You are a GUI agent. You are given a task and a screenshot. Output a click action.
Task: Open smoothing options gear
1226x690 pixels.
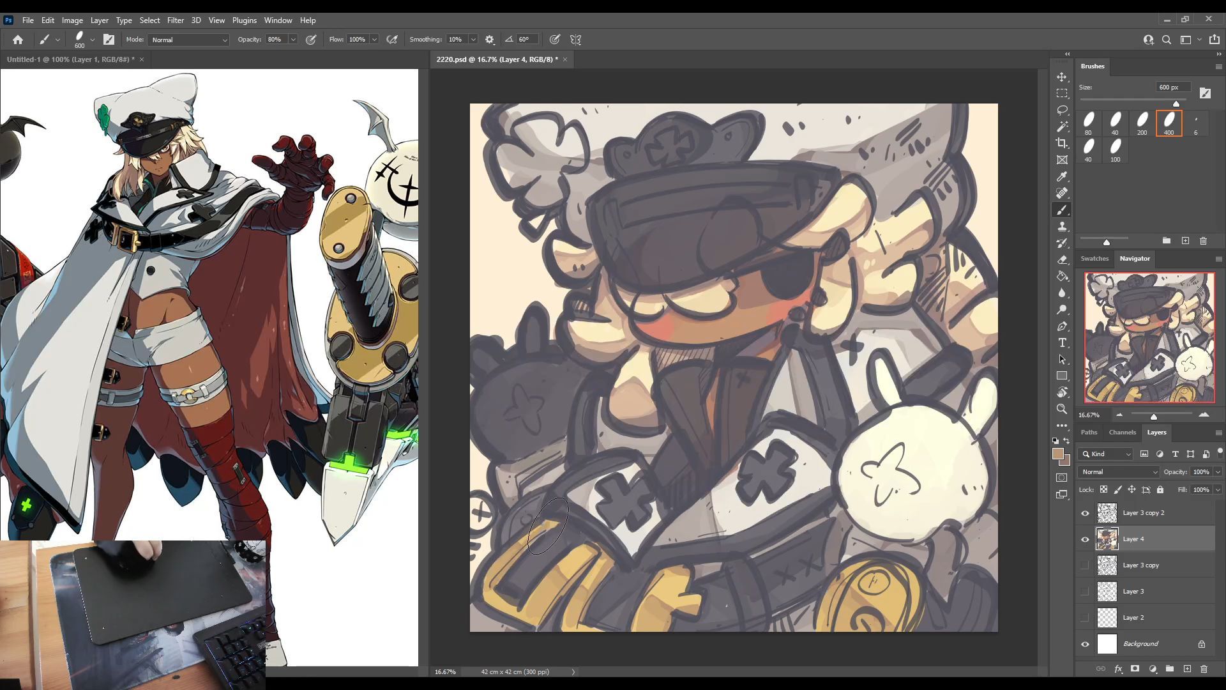coord(490,40)
